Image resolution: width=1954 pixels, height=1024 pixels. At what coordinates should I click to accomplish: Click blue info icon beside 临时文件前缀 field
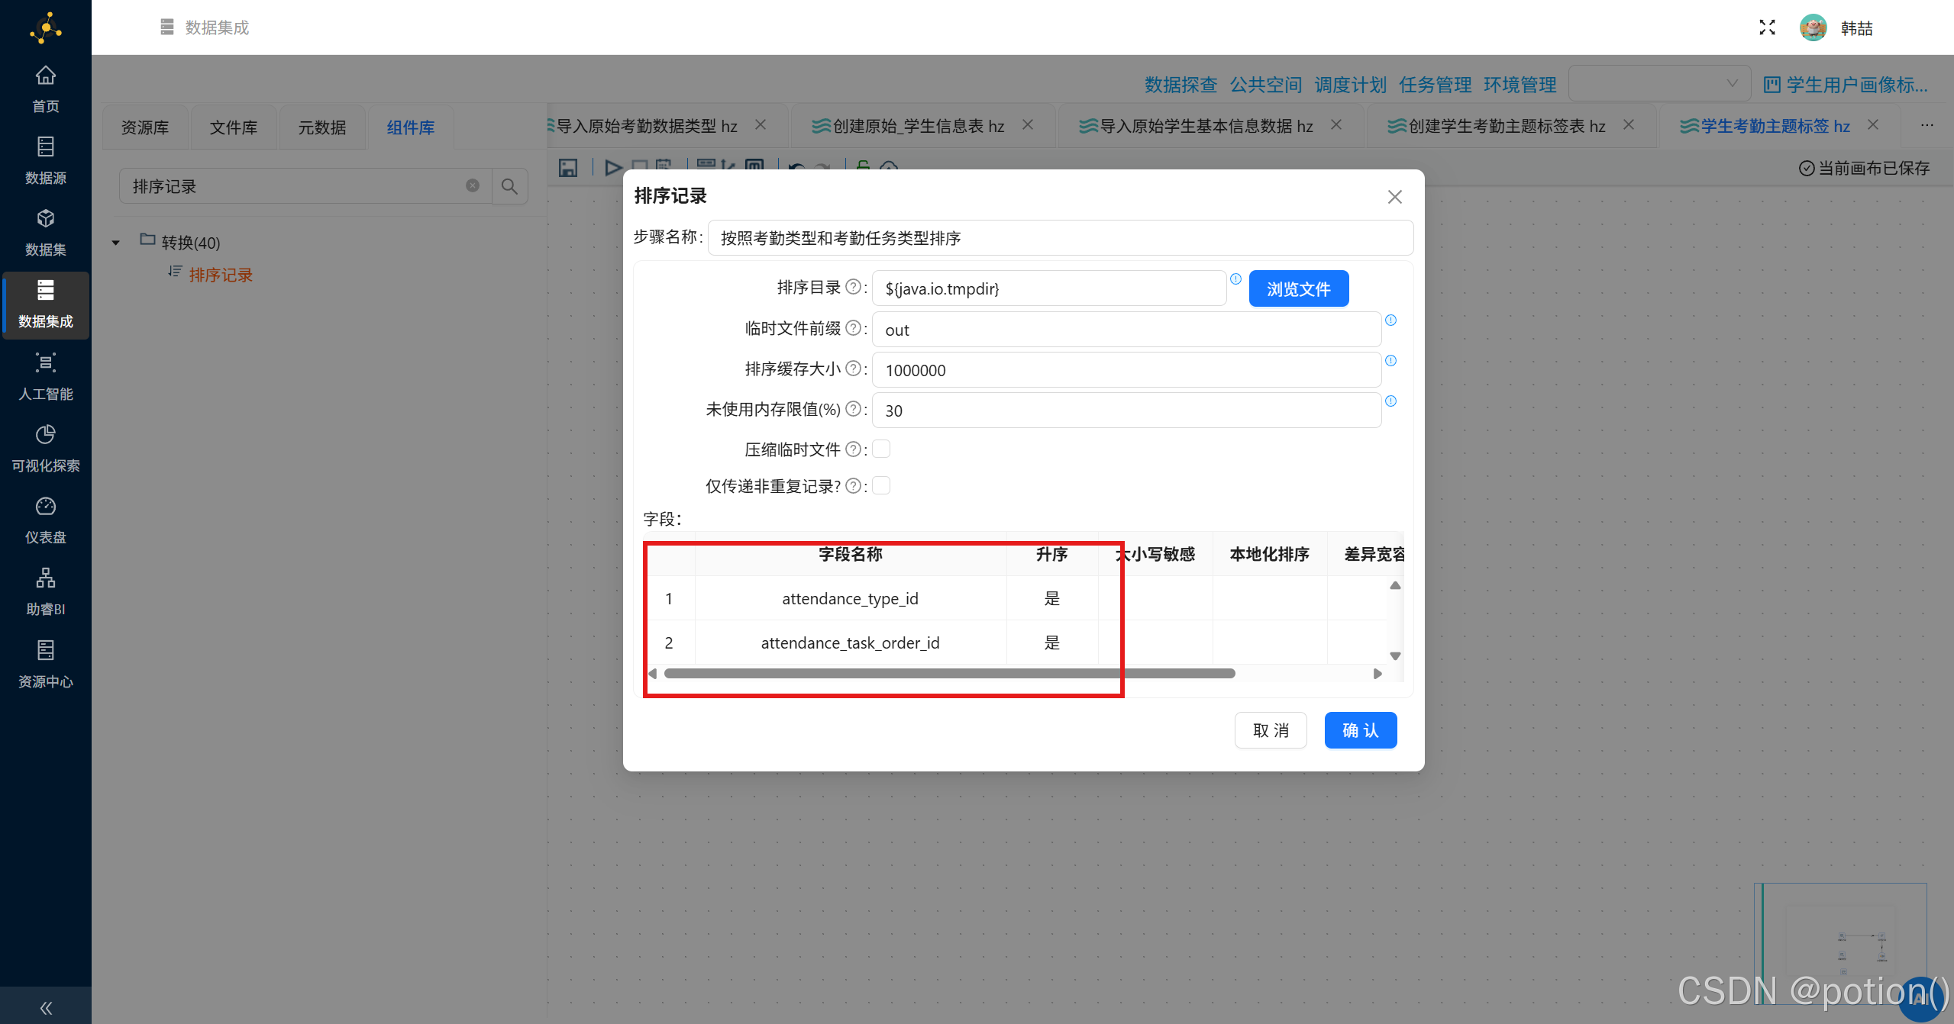pyautogui.click(x=1390, y=320)
